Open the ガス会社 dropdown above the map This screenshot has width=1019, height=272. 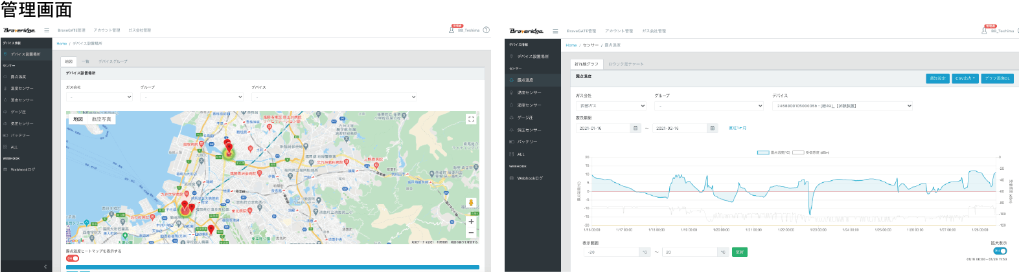tap(99, 97)
